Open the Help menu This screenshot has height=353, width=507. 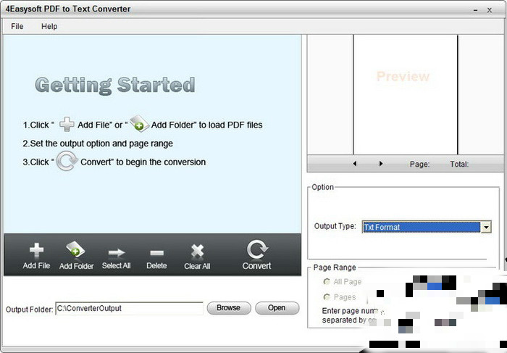point(49,26)
